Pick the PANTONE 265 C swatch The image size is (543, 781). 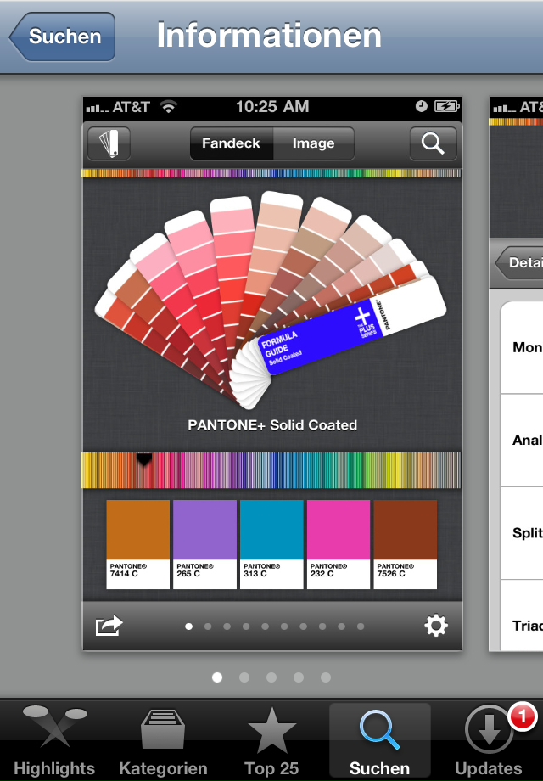point(204,544)
